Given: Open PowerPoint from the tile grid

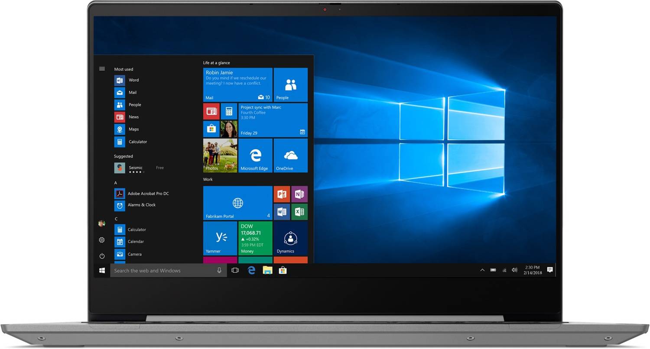Looking at the screenshot, I should [x=282, y=194].
